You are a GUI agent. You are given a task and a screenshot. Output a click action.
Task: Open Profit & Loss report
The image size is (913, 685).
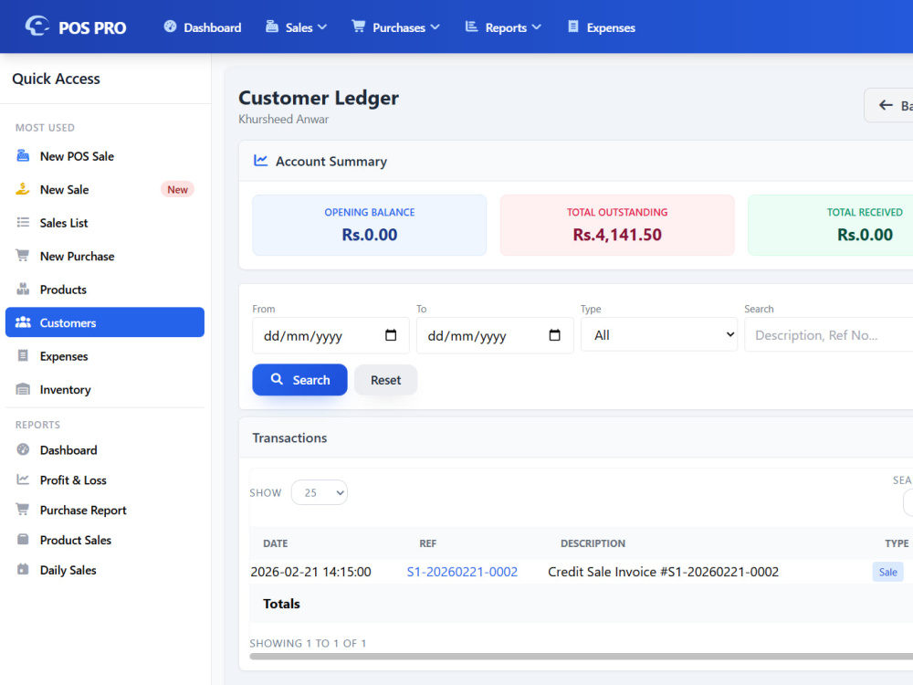105,480
